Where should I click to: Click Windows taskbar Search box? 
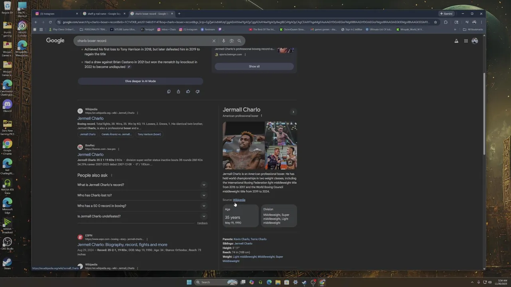[216, 282]
